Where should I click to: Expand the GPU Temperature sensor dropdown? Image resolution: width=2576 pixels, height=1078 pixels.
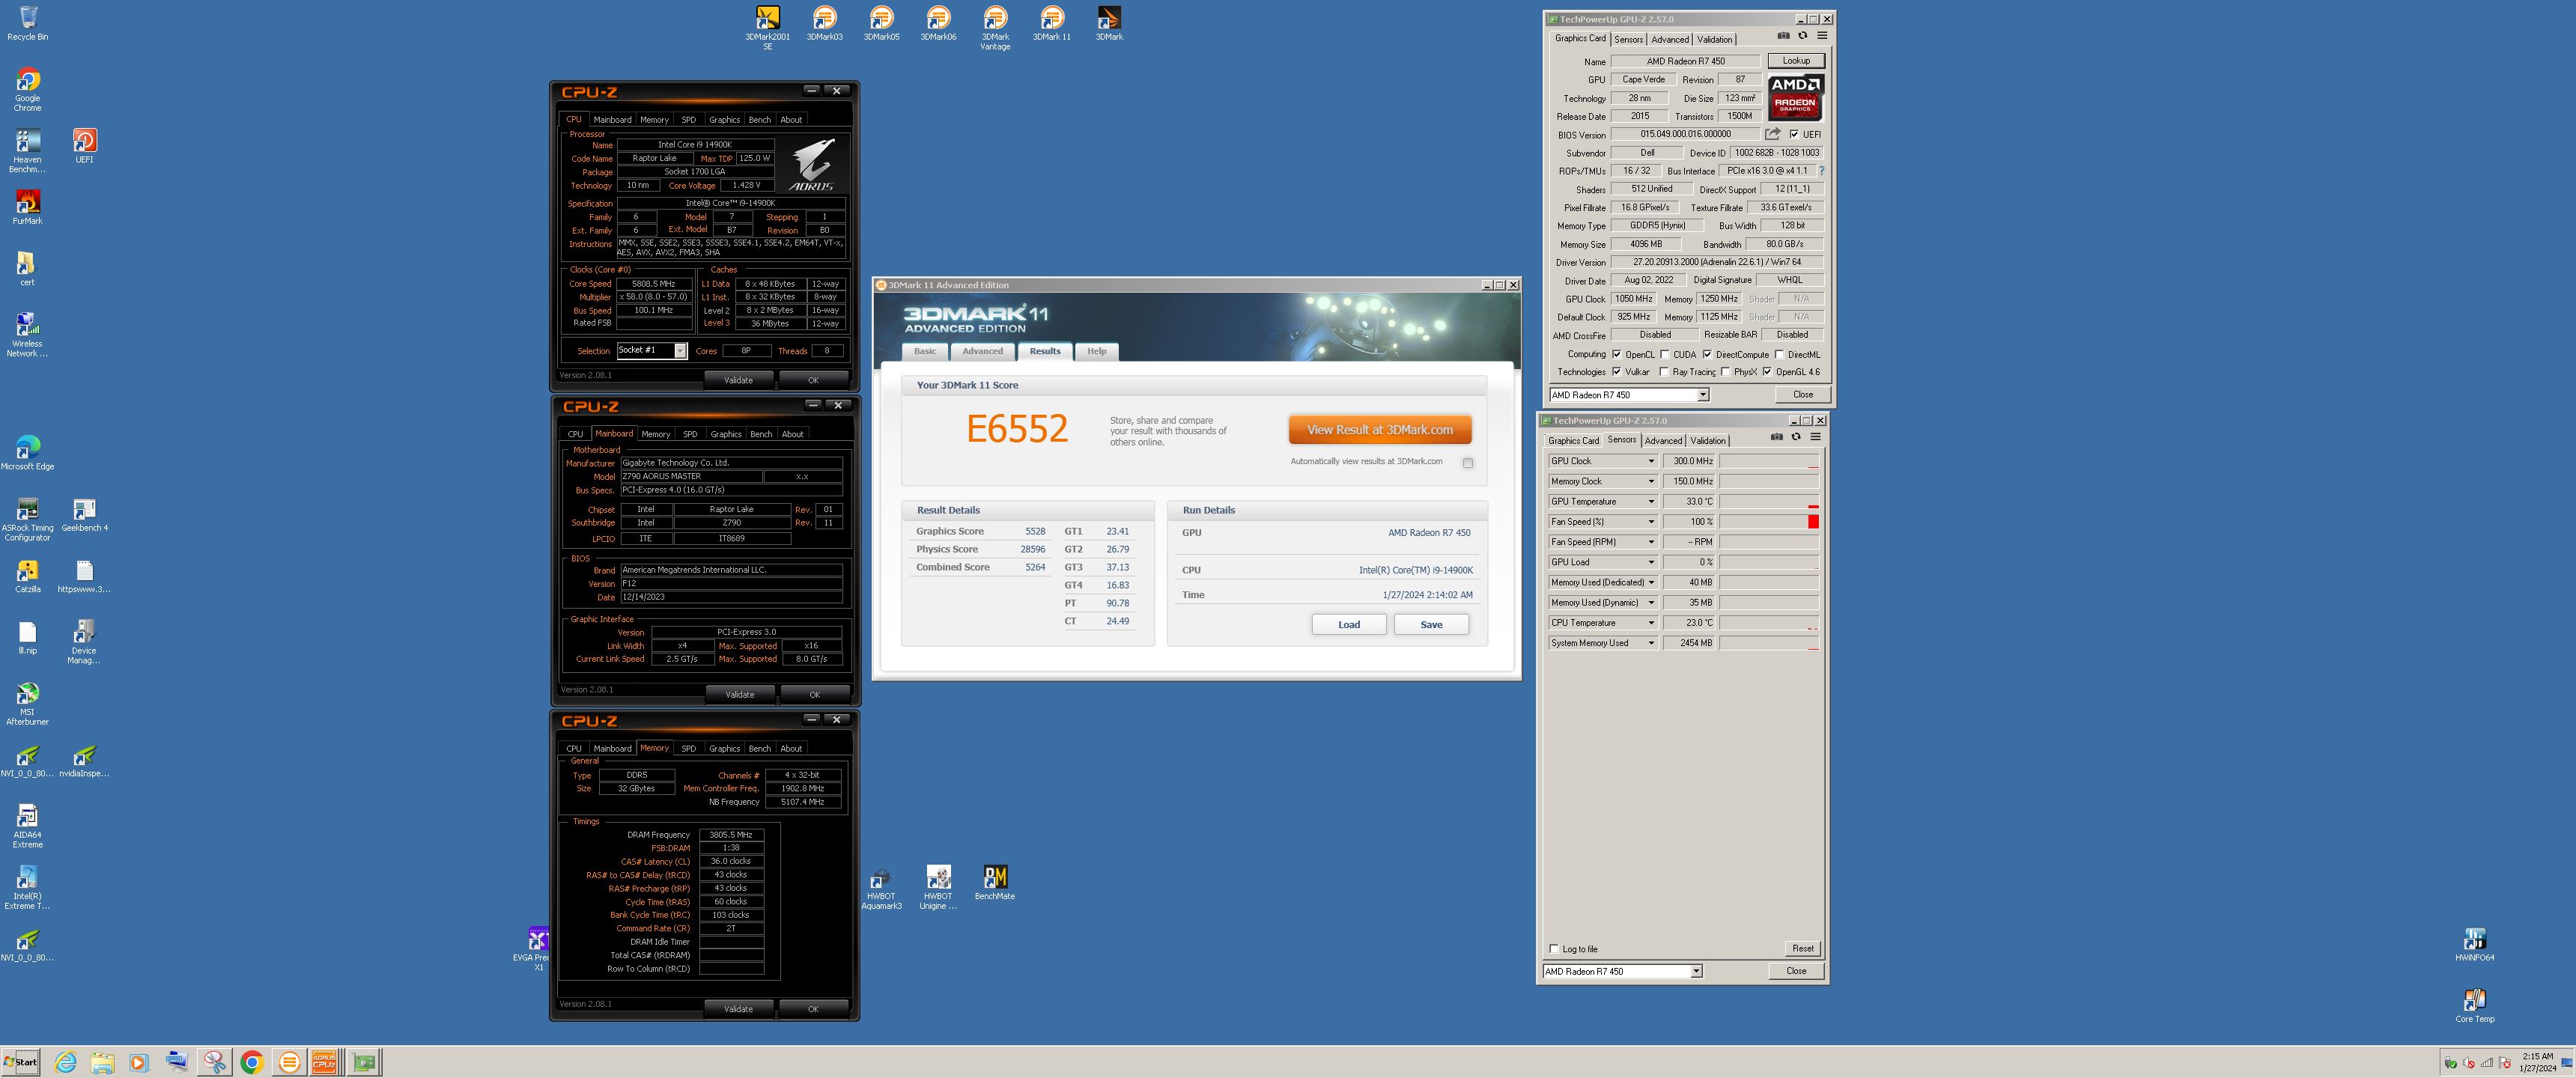pyautogui.click(x=1651, y=501)
